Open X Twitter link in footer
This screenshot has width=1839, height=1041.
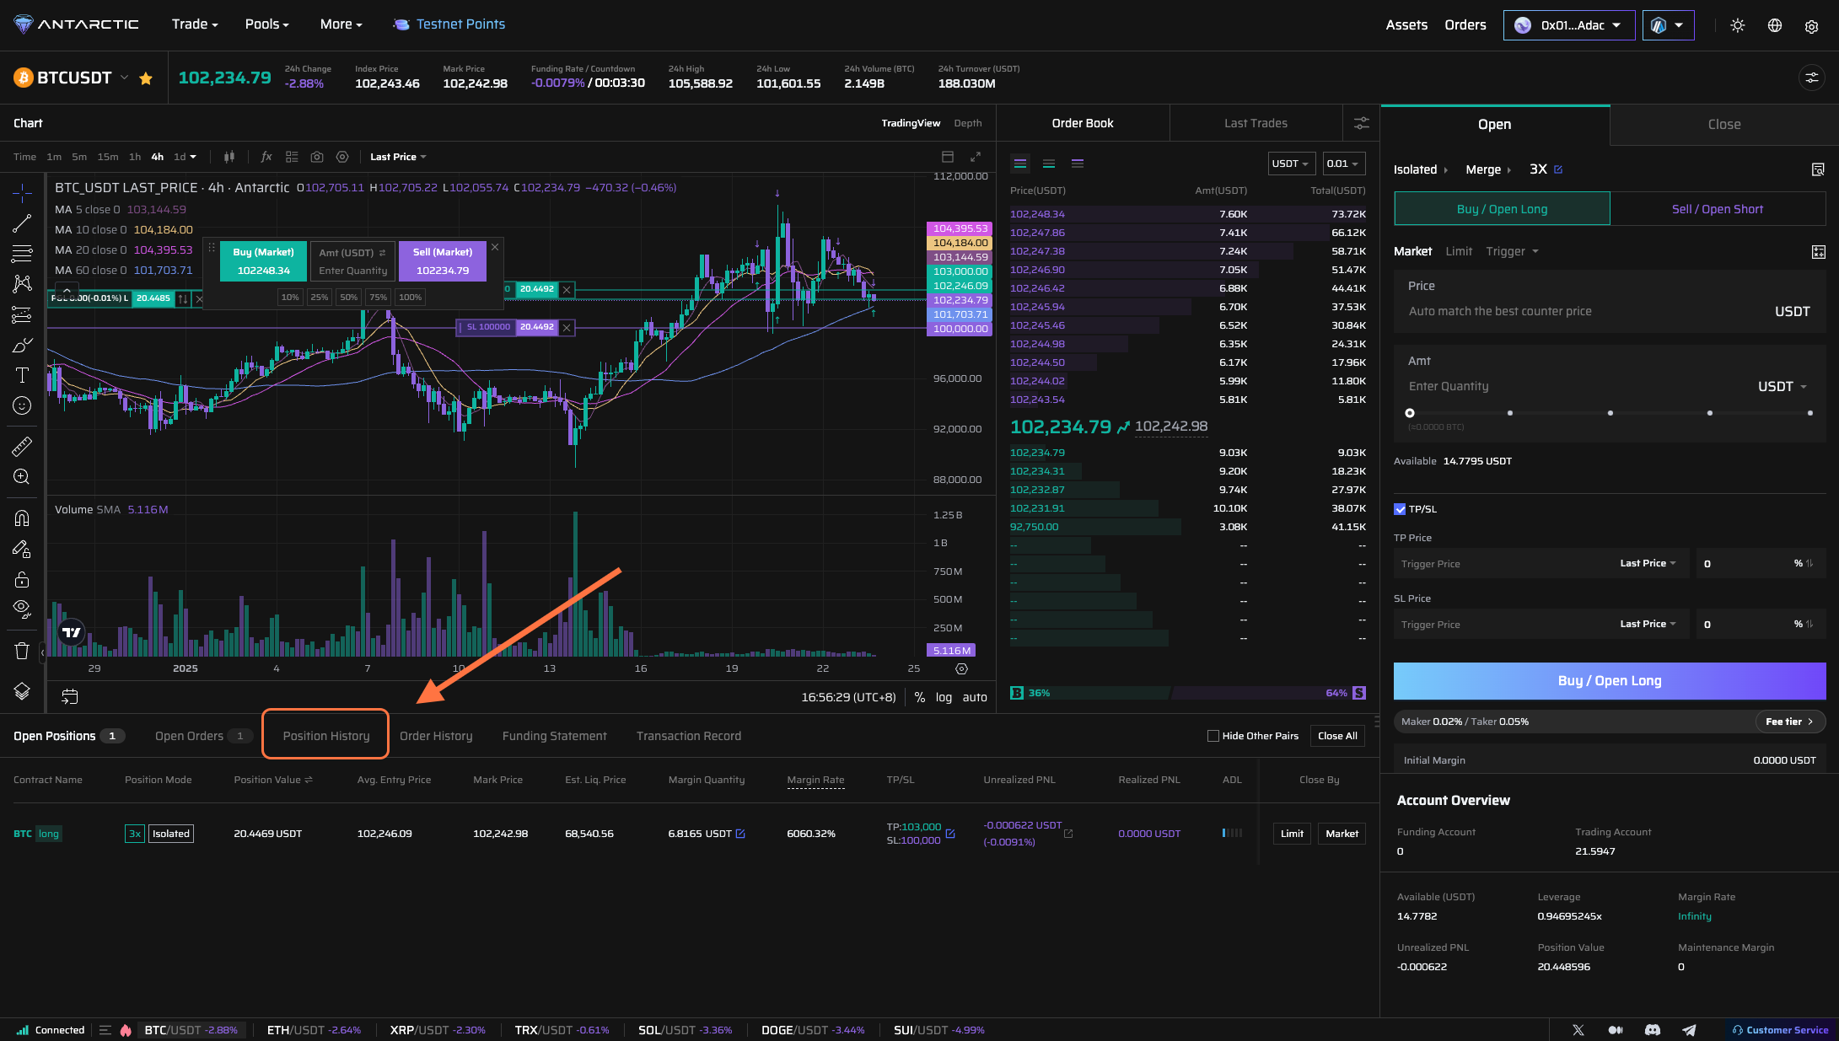[x=1578, y=1030]
